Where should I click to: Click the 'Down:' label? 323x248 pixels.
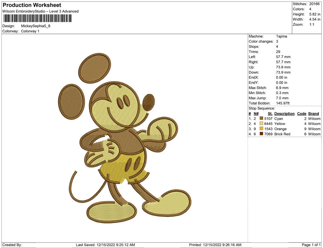254,72
